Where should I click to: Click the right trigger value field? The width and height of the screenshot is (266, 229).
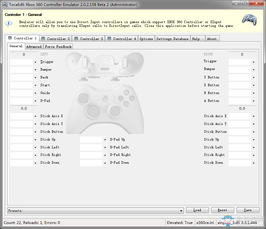coord(242,54)
